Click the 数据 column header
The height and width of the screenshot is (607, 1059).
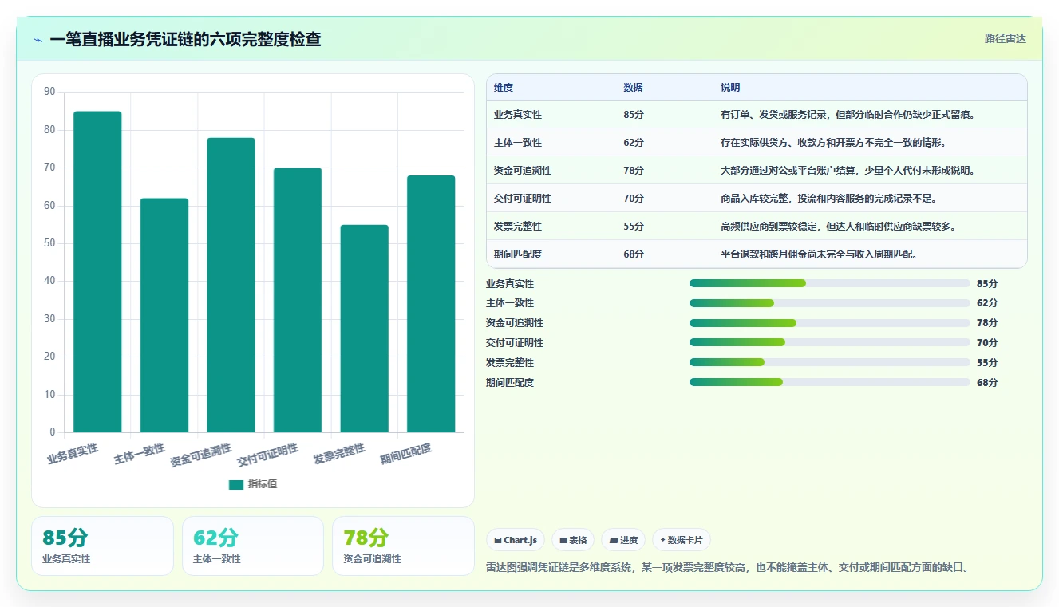click(x=633, y=87)
